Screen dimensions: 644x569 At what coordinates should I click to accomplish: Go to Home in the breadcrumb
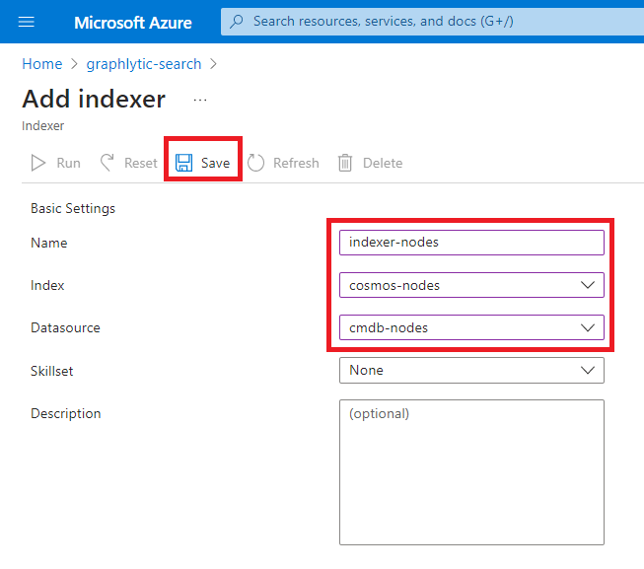41,64
